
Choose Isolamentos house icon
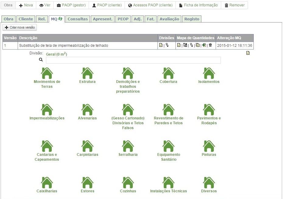209,73
